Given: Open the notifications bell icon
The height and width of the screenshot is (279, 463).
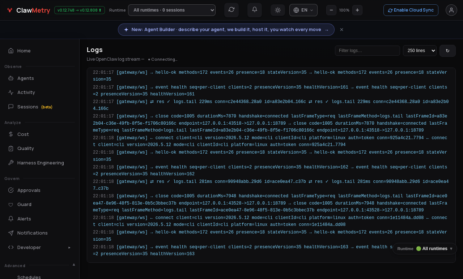Looking at the screenshot, I should pos(255,10).
